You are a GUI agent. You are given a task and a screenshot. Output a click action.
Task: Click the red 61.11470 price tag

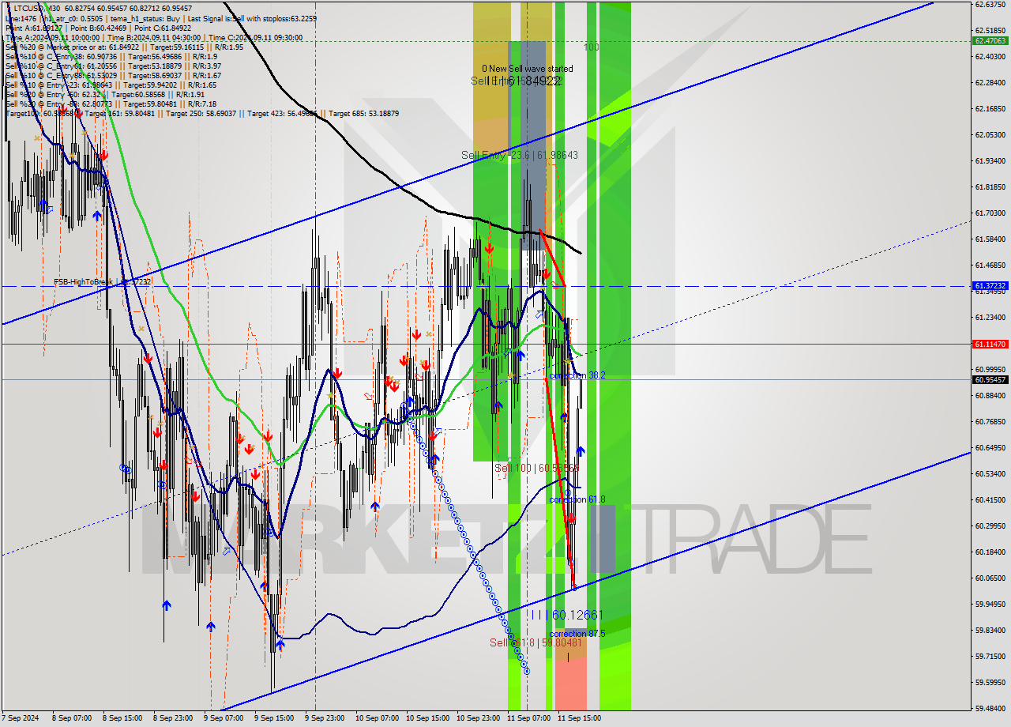(990, 344)
